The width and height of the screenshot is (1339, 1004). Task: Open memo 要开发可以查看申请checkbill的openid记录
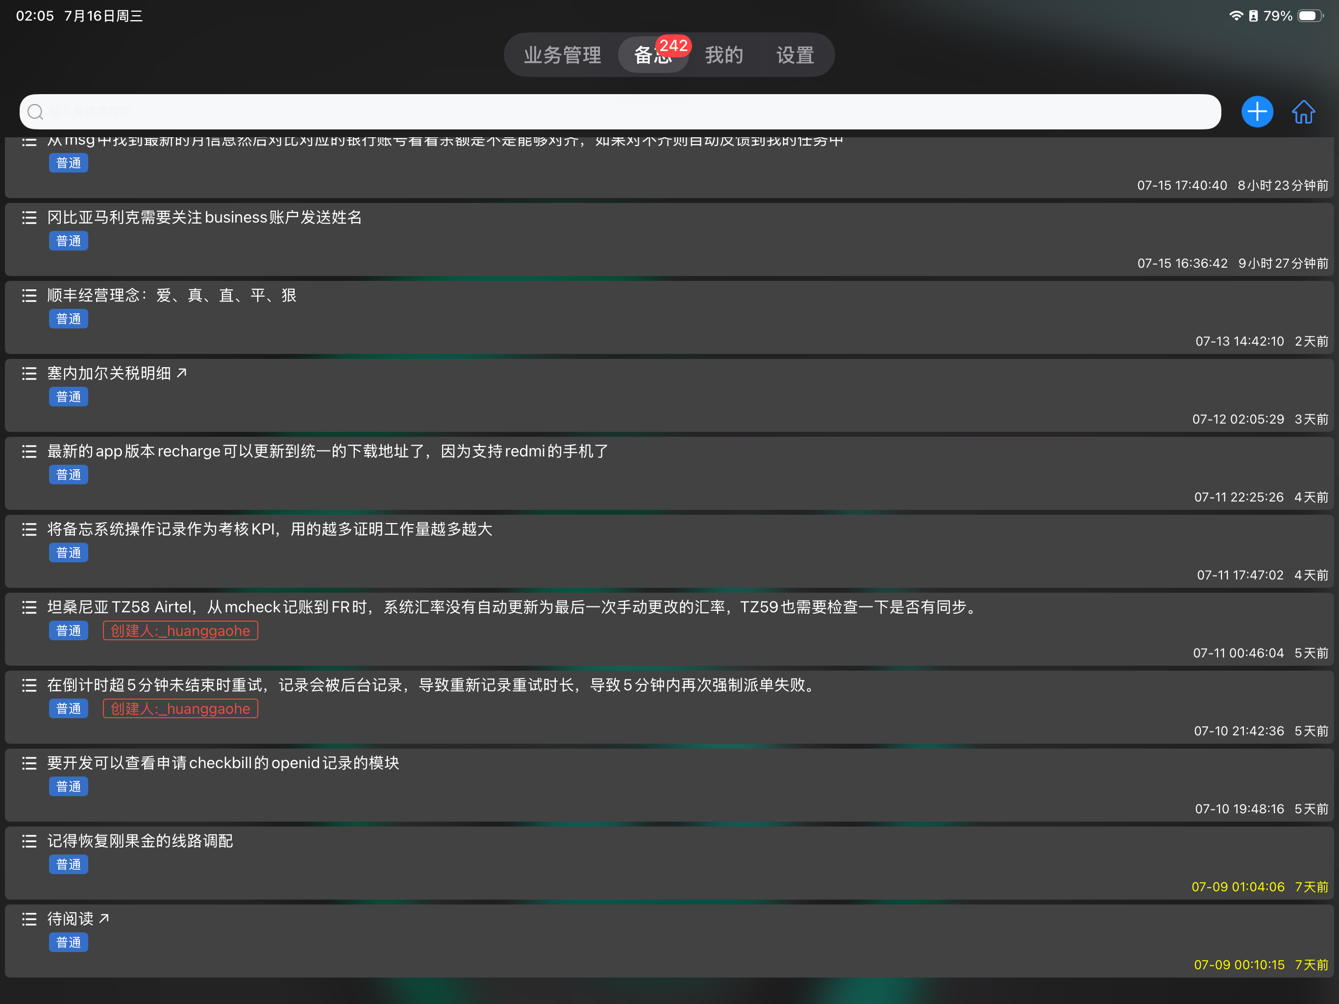tap(223, 763)
